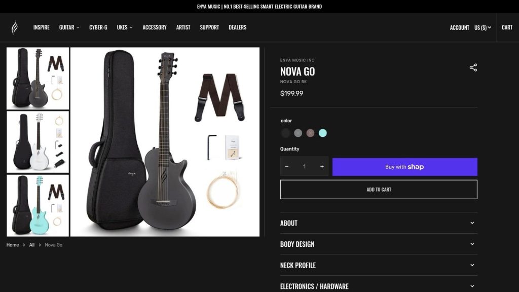Select the black color swatch

[285, 133]
